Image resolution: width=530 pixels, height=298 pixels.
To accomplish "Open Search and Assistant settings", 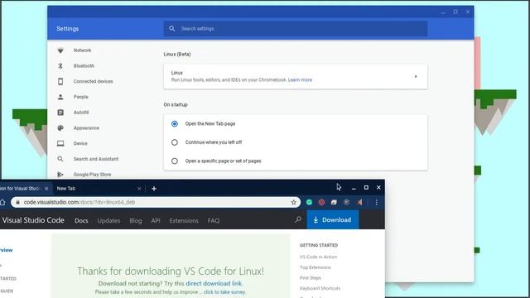I will (96, 159).
